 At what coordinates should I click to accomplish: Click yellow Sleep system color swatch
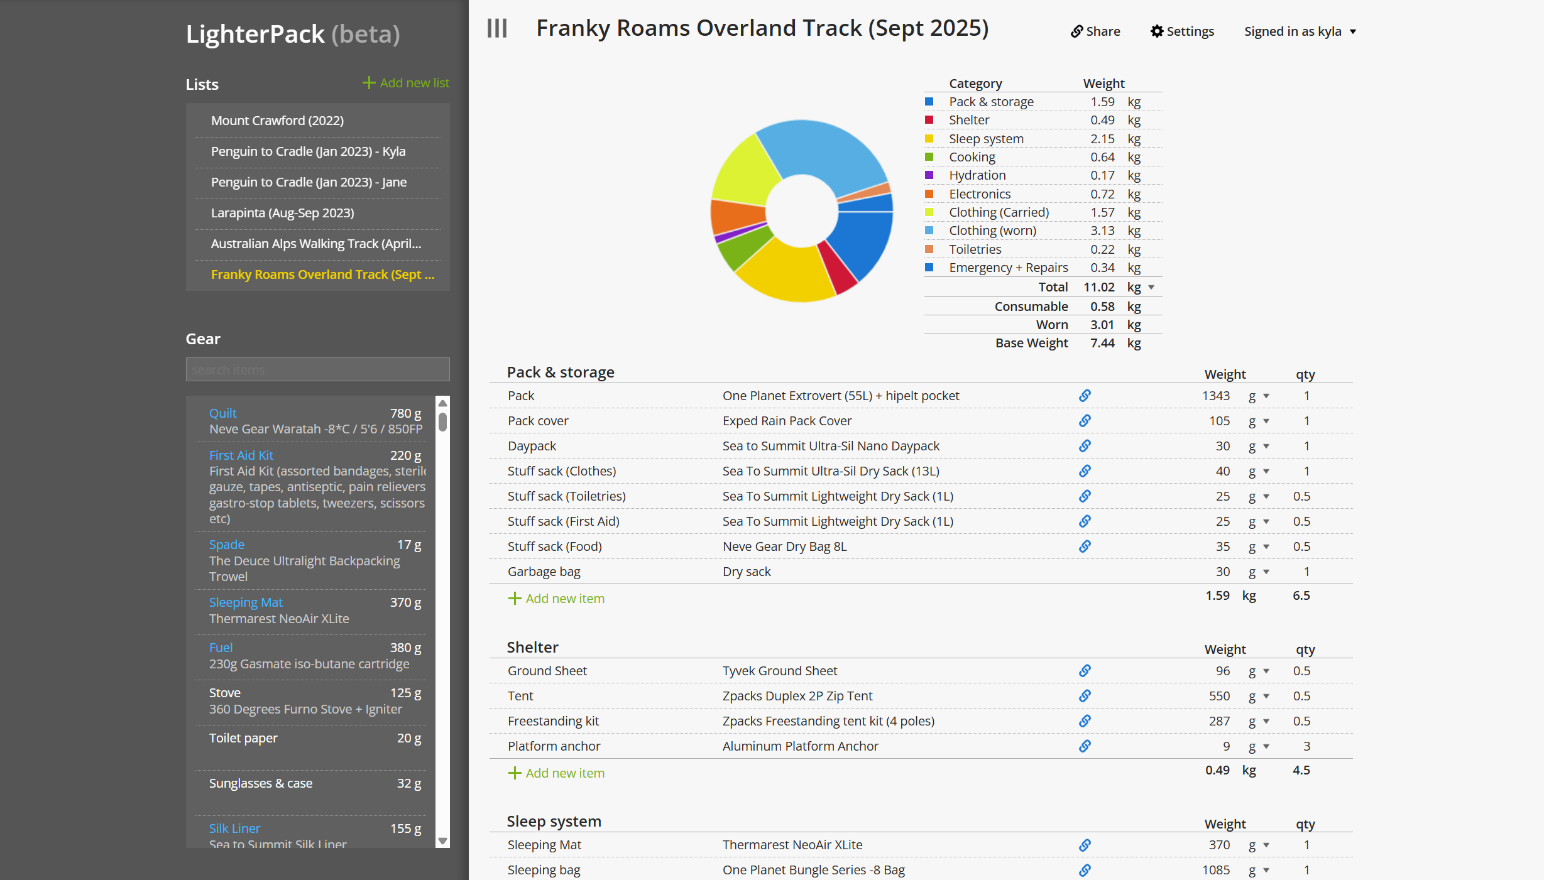coord(929,139)
